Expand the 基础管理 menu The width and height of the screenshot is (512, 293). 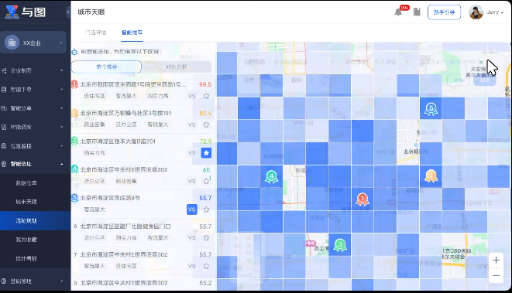coord(62,281)
